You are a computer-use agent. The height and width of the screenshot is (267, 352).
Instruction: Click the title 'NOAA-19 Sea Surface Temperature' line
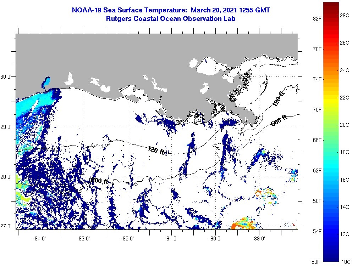[171, 10]
